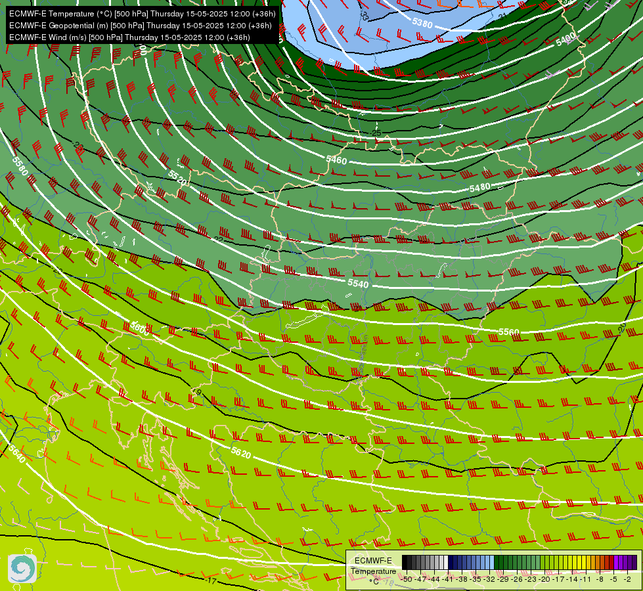The image size is (643, 591).
Task: Click the -2 tick label in the legend
Action: [x=627, y=579]
